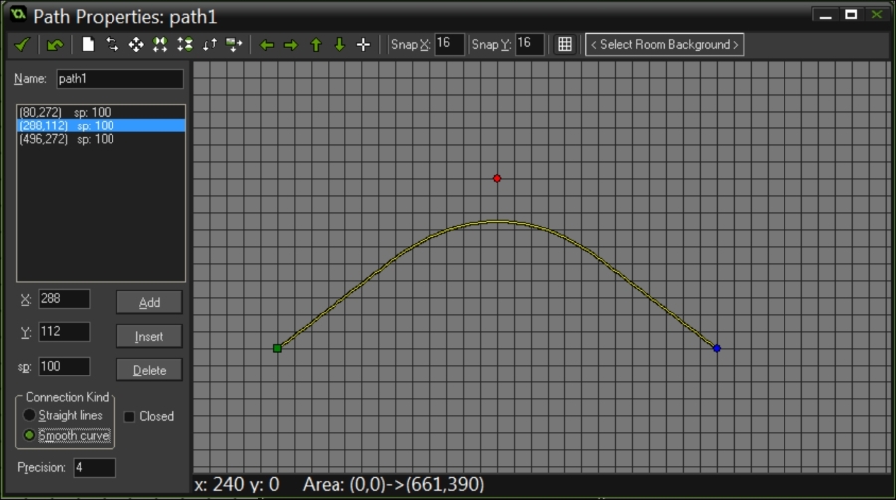Enable the Closed checkbox

[x=129, y=416]
